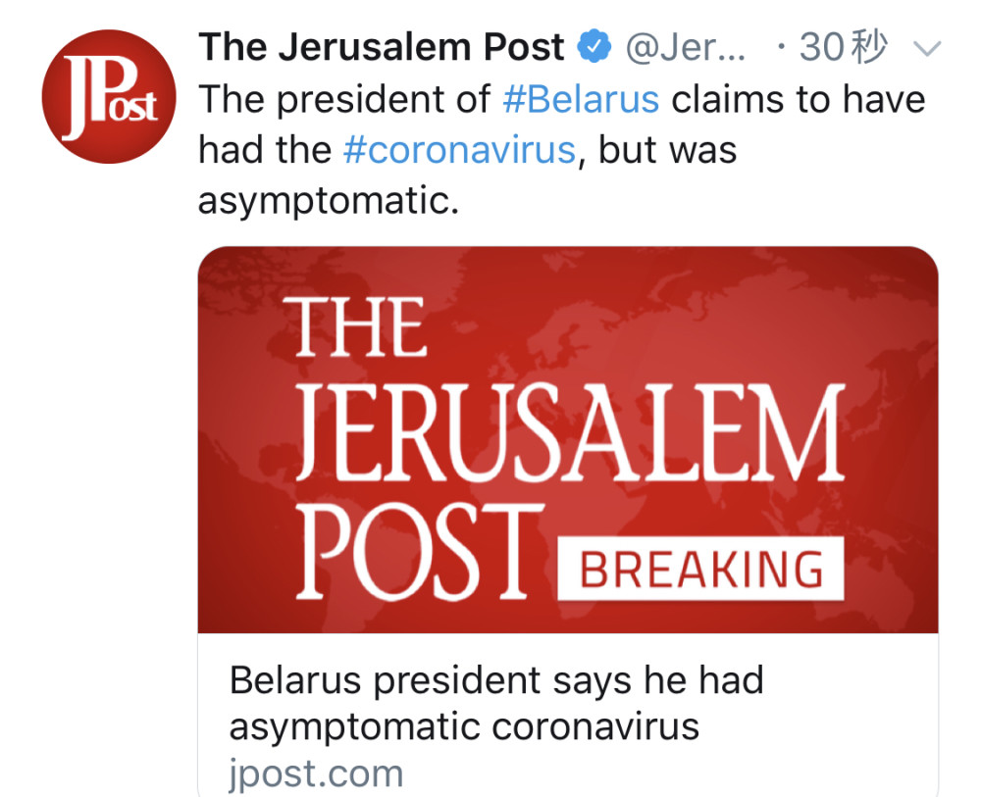The width and height of the screenshot is (981, 797).
Task: Click "had the" in tweet body
Action: pos(265,150)
